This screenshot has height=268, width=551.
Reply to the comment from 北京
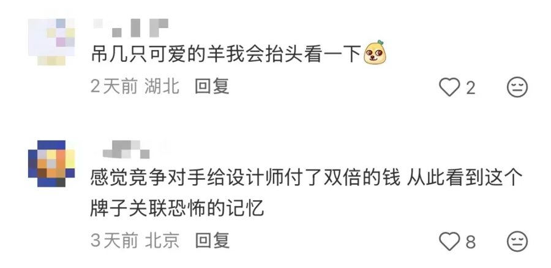click(212, 241)
